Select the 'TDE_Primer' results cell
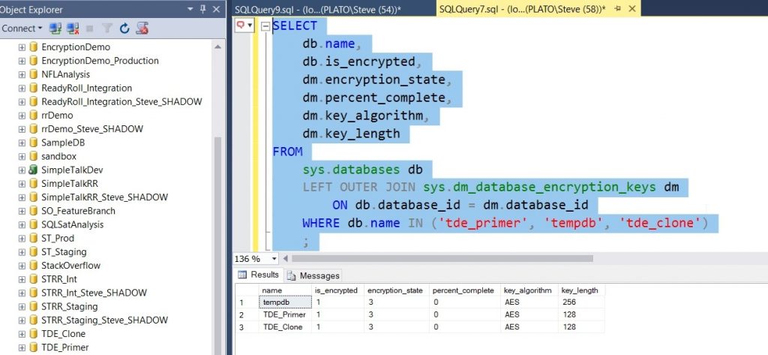The image size is (768, 355). point(285,314)
